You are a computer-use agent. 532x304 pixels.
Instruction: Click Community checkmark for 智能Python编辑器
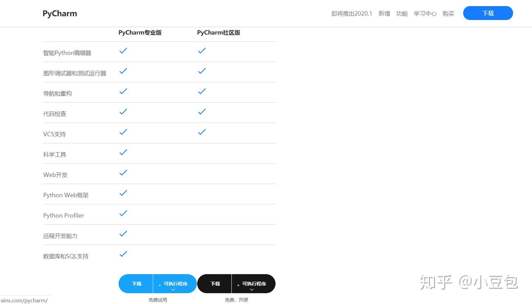click(202, 51)
